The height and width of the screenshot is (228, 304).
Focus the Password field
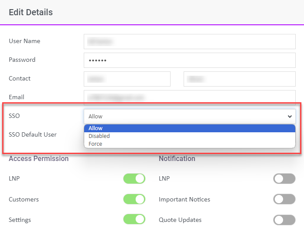[189, 60]
